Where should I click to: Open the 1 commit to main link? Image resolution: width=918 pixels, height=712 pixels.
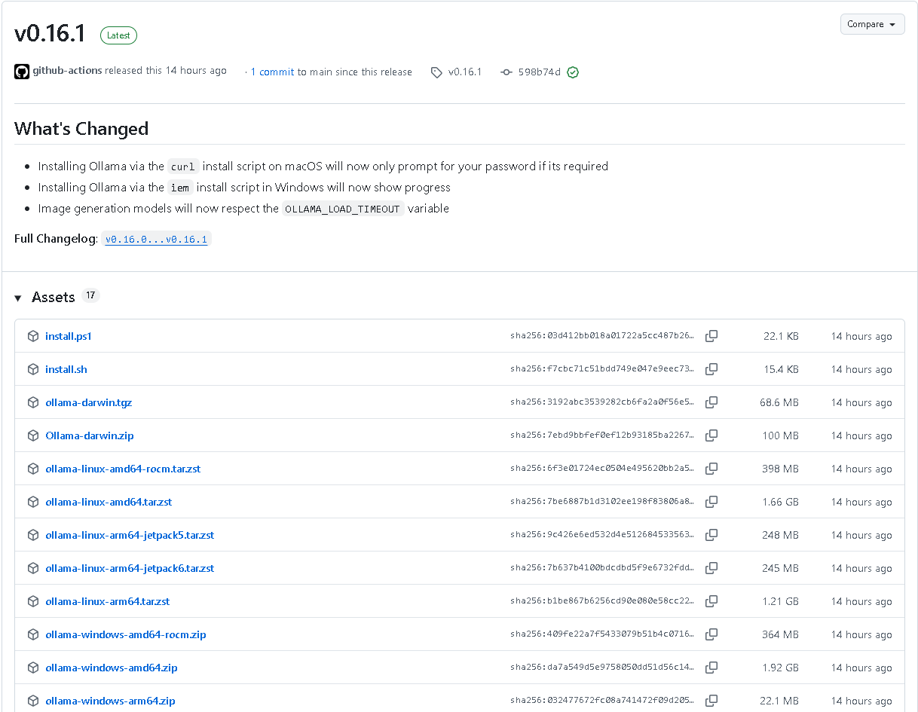coord(331,72)
